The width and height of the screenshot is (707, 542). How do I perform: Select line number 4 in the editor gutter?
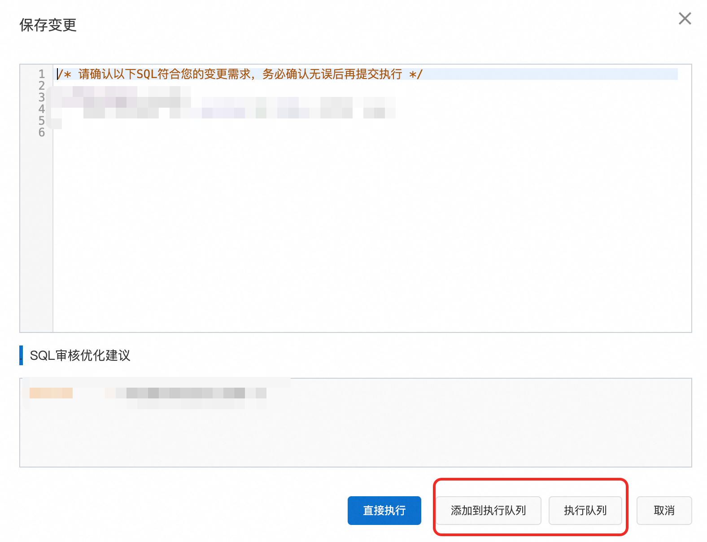(x=42, y=109)
